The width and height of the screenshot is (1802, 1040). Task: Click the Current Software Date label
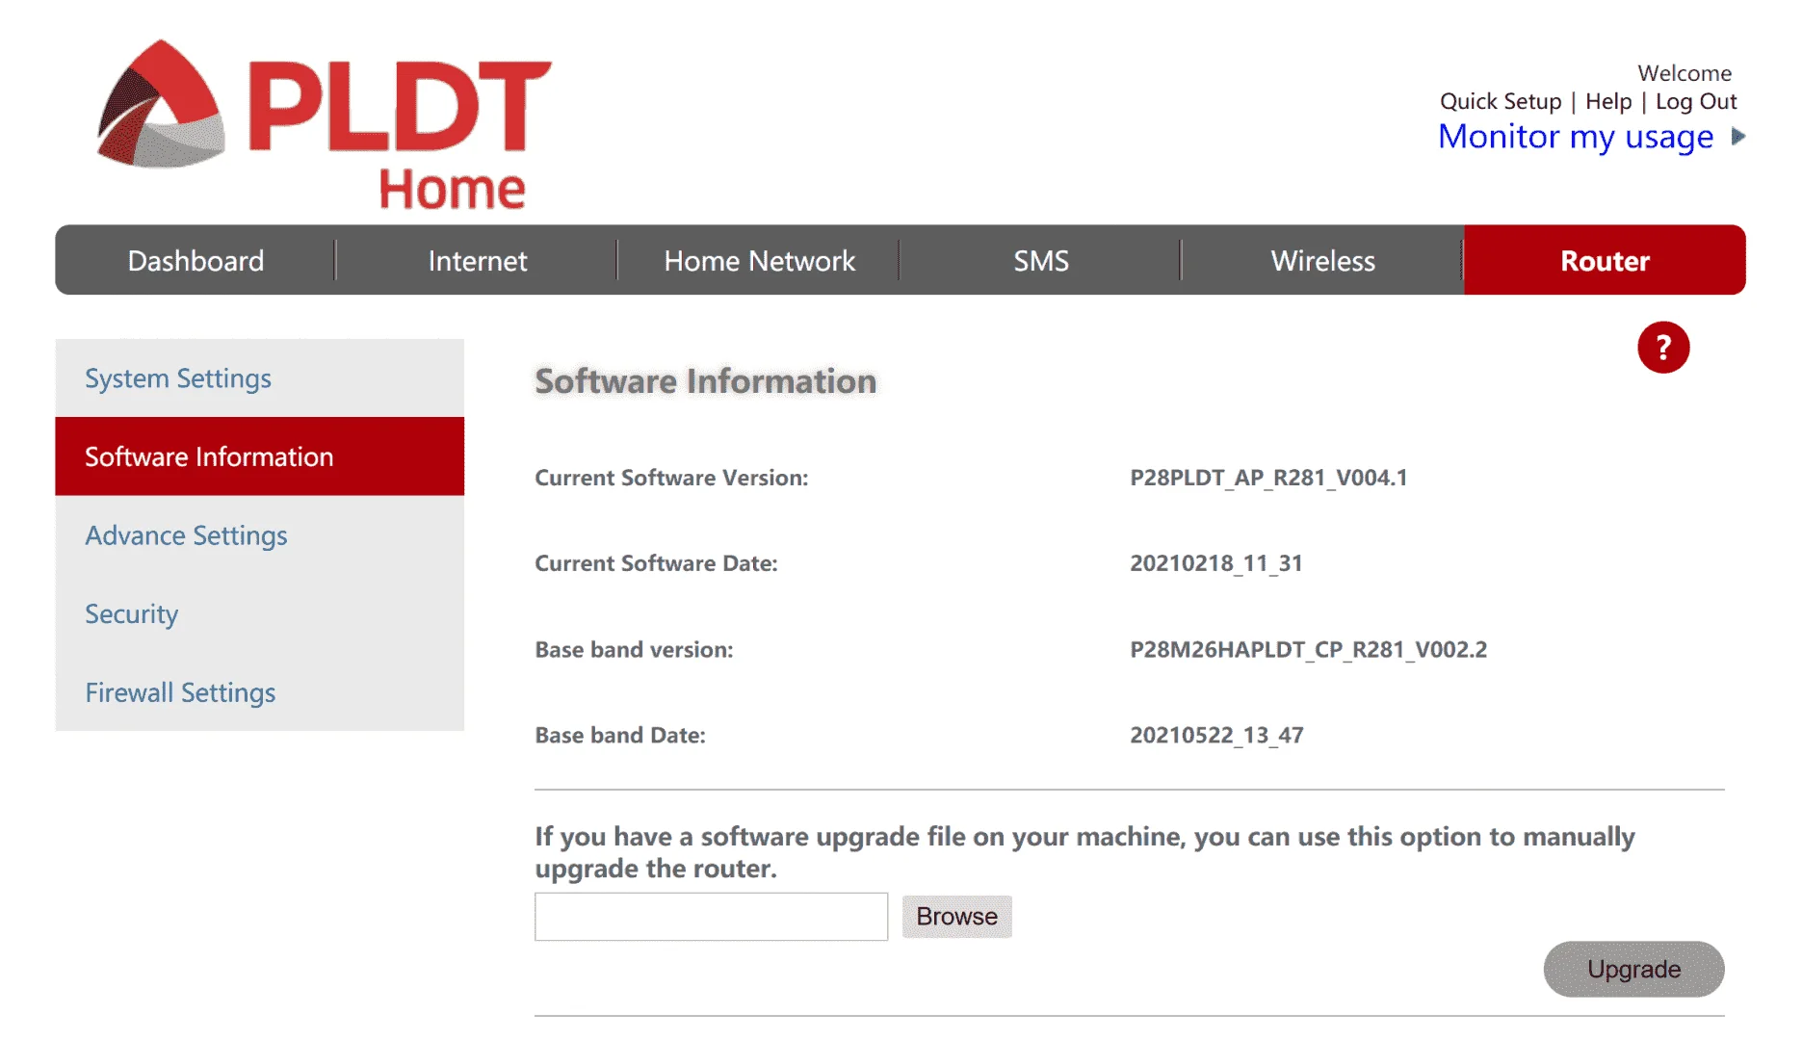pyautogui.click(x=656, y=563)
